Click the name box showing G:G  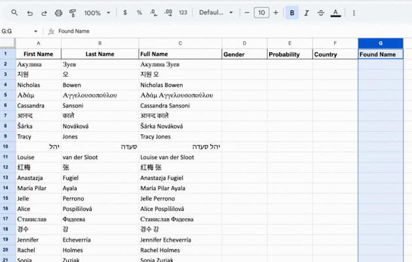click(x=16, y=31)
